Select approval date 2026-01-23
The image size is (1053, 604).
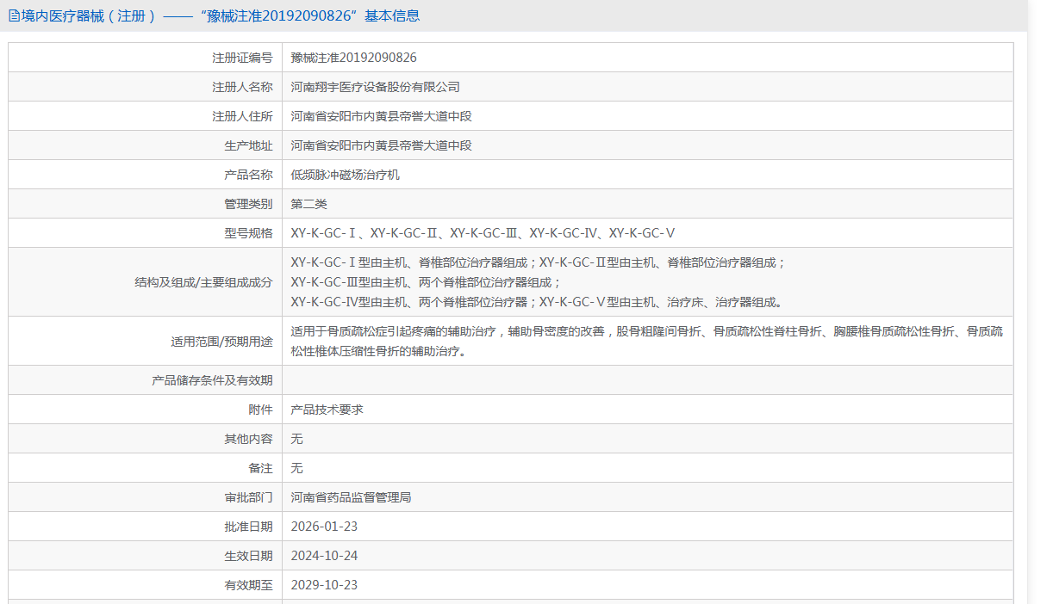click(324, 527)
